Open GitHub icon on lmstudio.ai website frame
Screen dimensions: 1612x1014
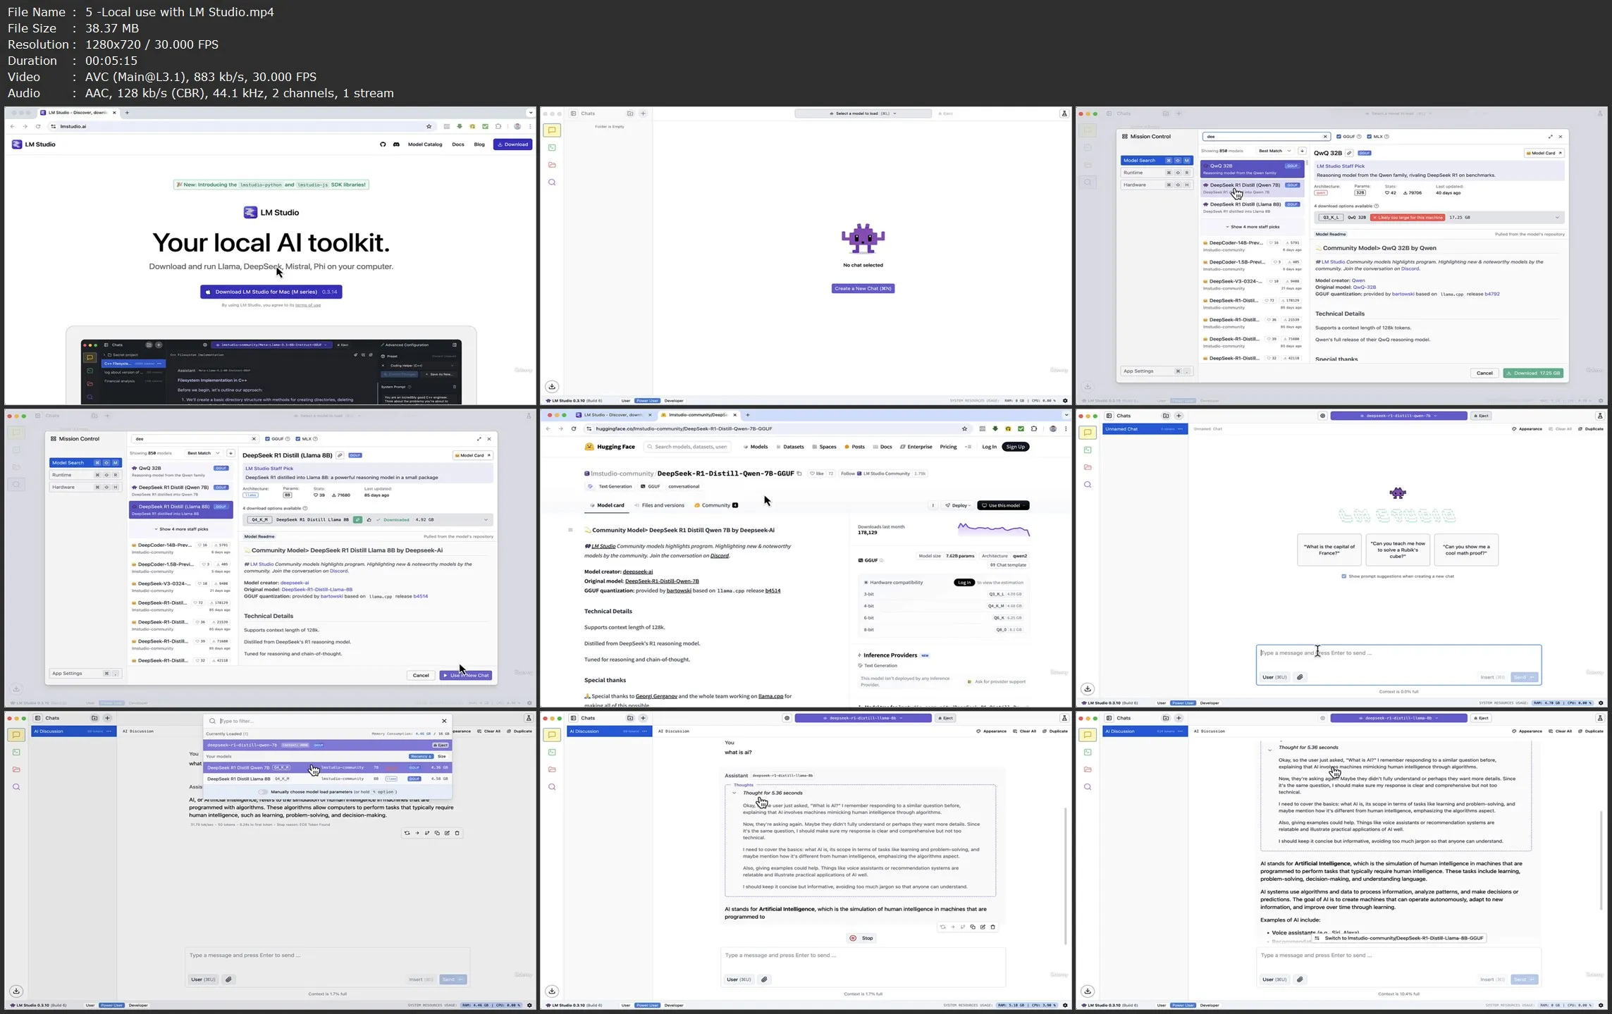tap(383, 144)
